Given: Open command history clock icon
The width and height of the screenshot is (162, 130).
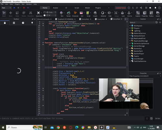Looking at the screenshot, I should [151, 118].
